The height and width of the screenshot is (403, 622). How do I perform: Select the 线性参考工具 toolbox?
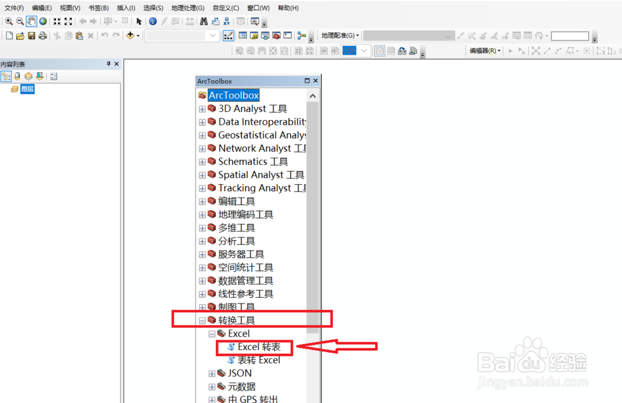pos(246,294)
